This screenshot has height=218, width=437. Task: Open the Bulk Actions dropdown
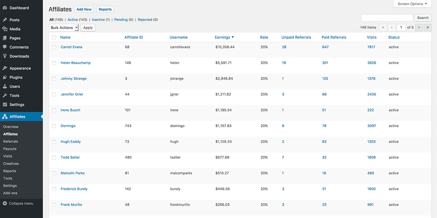click(x=63, y=27)
